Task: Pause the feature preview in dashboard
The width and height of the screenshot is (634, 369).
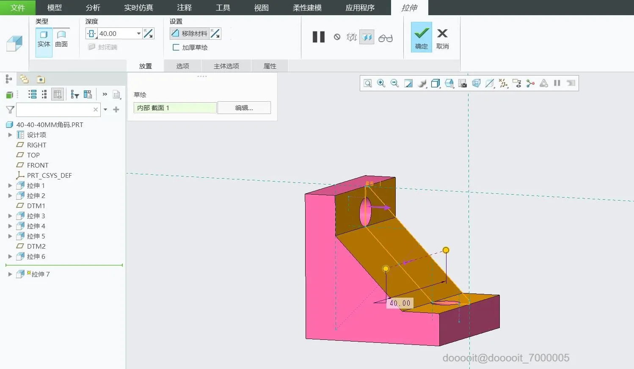Action: pyautogui.click(x=318, y=37)
